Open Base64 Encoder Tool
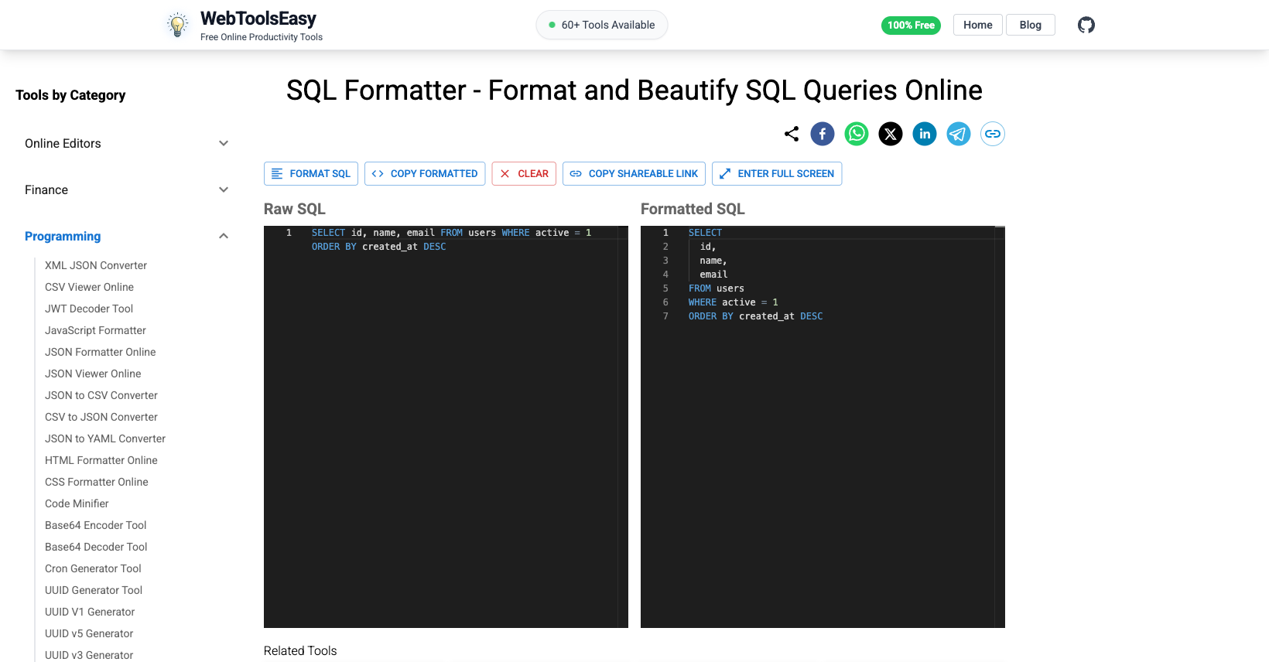 pyautogui.click(x=96, y=525)
